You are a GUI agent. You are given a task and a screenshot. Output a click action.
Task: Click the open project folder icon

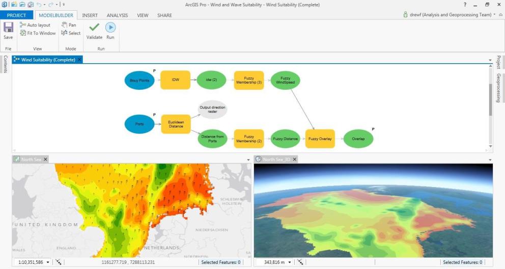(x=22, y=5)
